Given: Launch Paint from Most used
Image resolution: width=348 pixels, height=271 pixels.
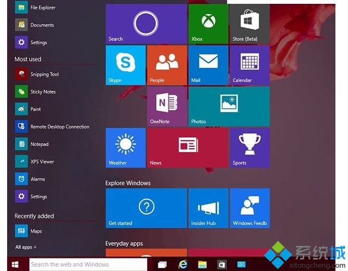Looking at the screenshot, I should tap(28, 109).
